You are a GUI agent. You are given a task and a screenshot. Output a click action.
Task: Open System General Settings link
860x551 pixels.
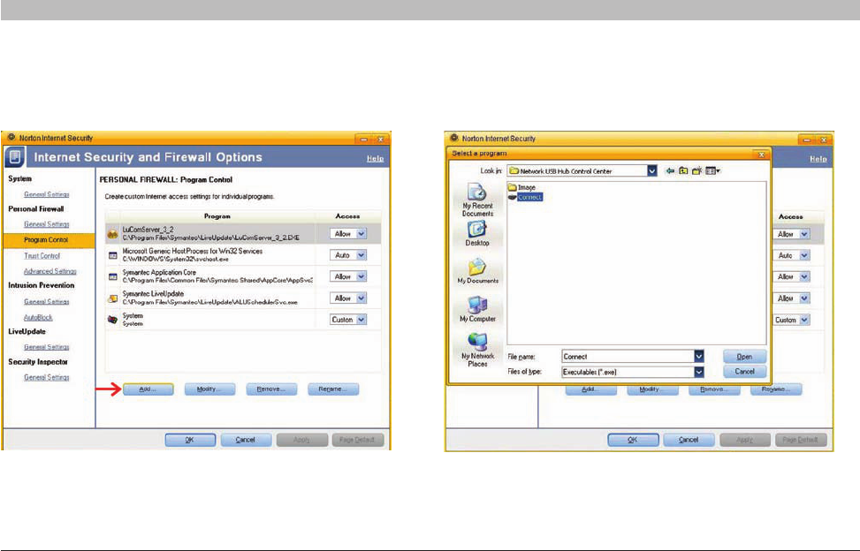tap(47, 194)
